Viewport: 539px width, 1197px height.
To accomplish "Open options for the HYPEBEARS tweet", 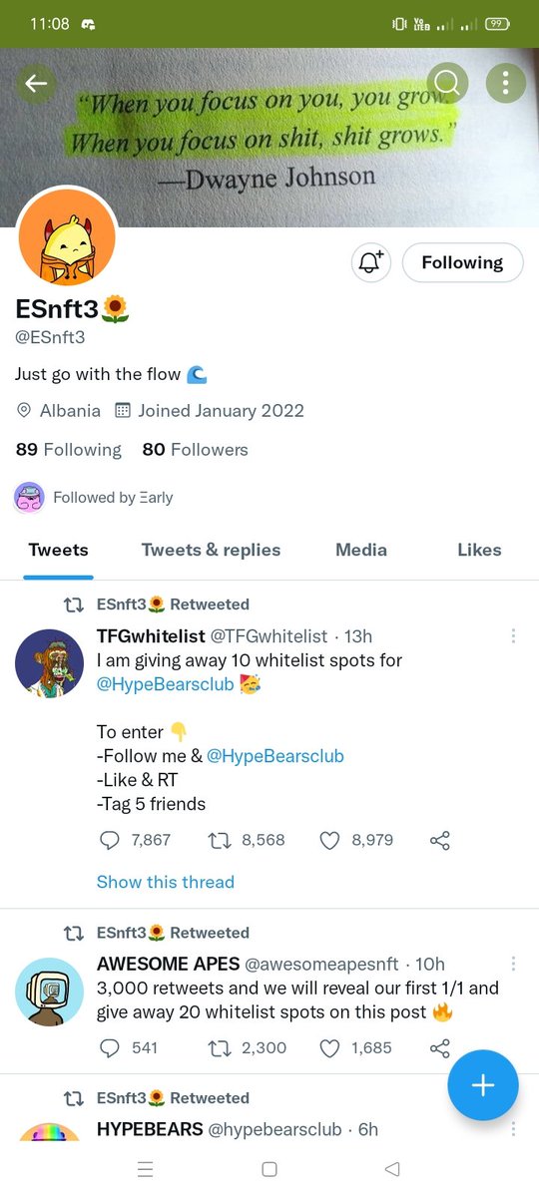I will tap(513, 1129).
